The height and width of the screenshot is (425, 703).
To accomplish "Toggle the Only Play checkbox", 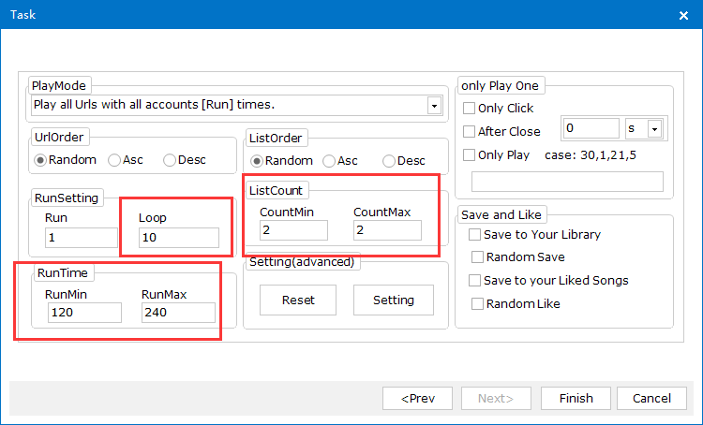I will point(470,155).
